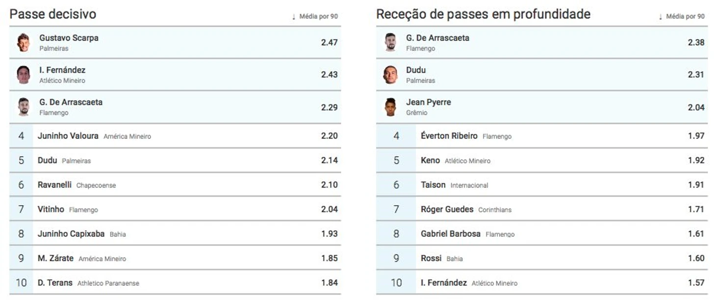Click De Arrascaeta's photo in Receção list
Image resolution: width=716 pixels, height=300 pixels.
tap(390, 43)
